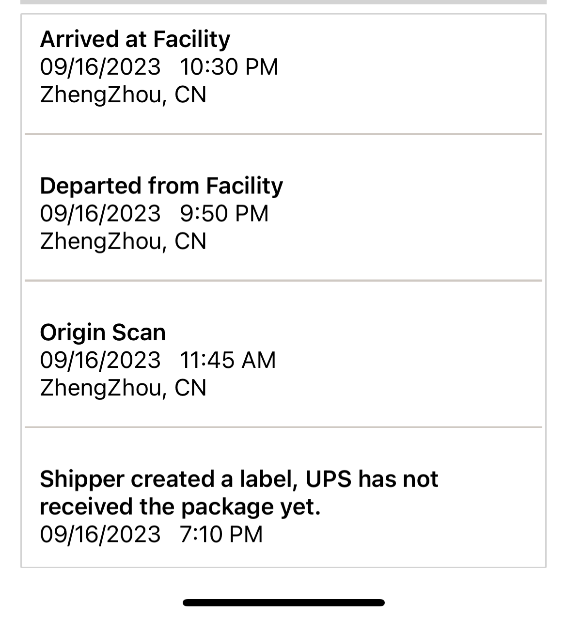567x618 pixels.
Task: Tap the home indicator bar at the bottom
Action: pyautogui.click(x=283, y=603)
